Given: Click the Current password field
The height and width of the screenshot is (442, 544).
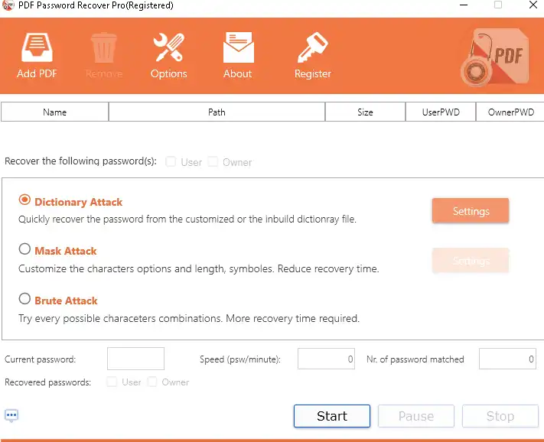Looking at the screenshot, I should pyautogui.click(x=135, y=359).
